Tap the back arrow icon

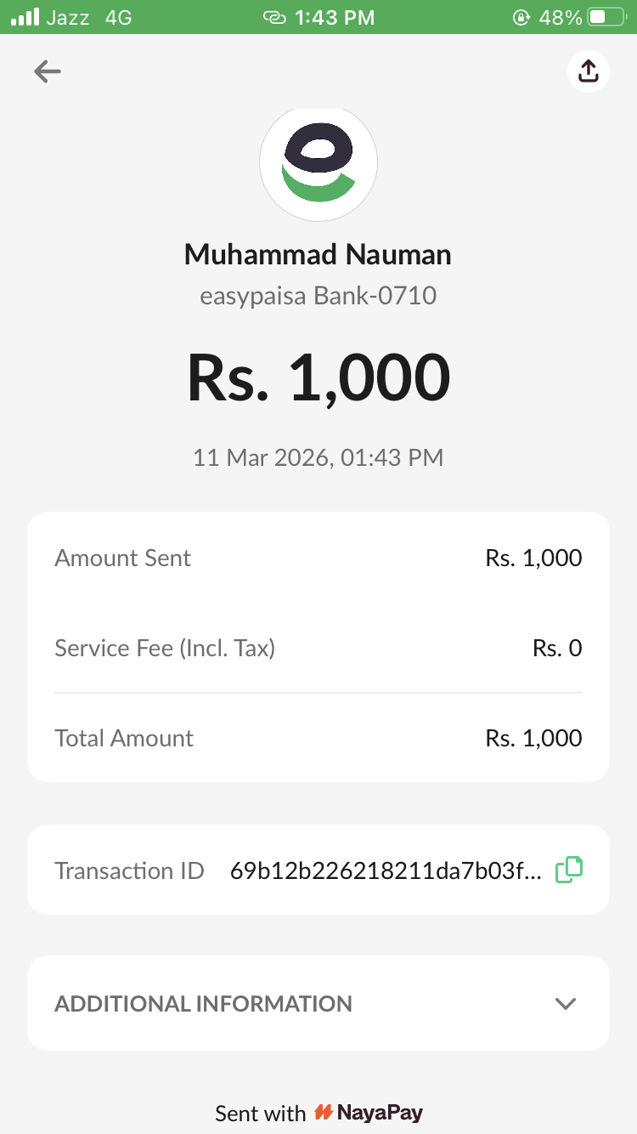pyautogui.click(x=48, y=71)
